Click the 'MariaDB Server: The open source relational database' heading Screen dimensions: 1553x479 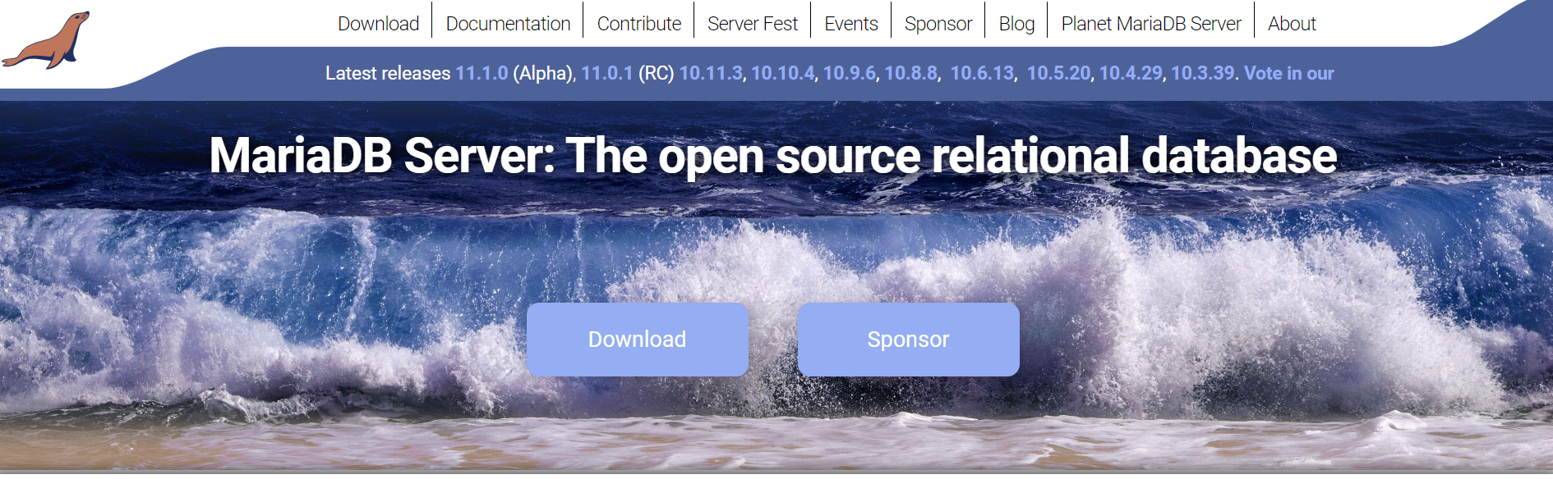point(773,156)
